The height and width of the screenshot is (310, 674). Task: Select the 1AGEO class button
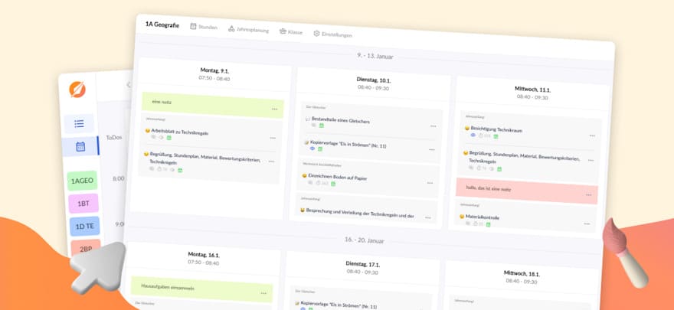coord(82,181)
